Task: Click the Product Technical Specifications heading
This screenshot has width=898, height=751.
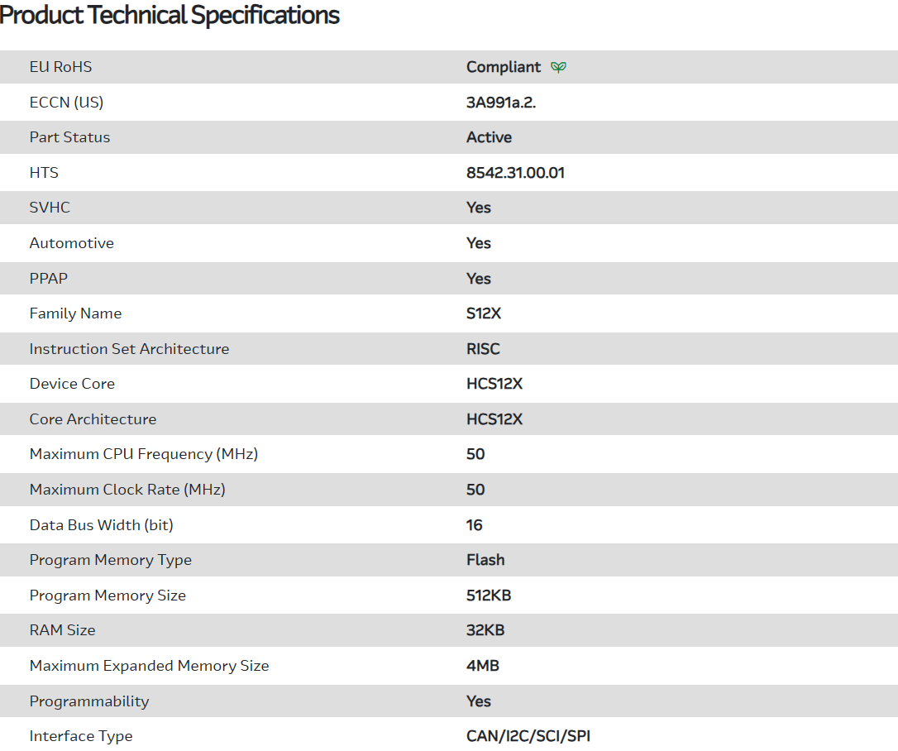Action: (x=170, y=15)
